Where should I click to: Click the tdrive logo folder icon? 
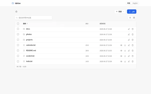13,3
